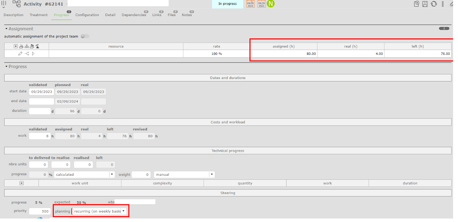Click the pencil edit assignment icon
This screenshot has height=222, width=458.
coord(20,54)
